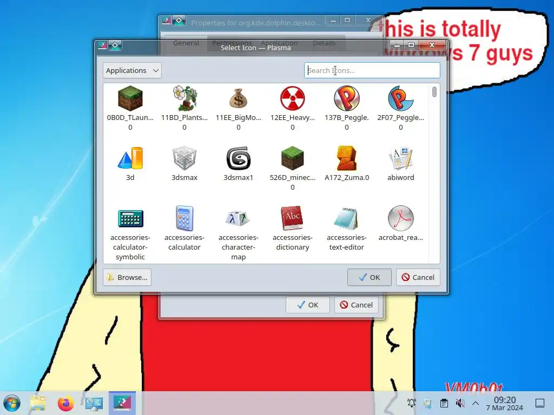Open the Windows-style Start menu orb
This screenshot has width=554, height=415.
[x=12, y=403]
